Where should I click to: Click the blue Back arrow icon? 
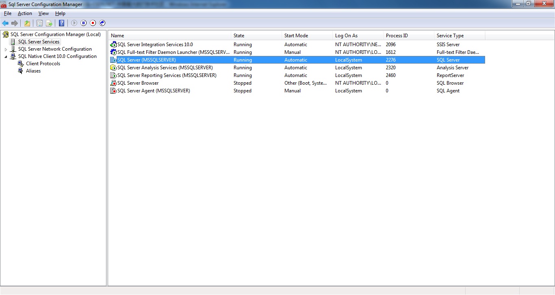(x=5, y=23)
